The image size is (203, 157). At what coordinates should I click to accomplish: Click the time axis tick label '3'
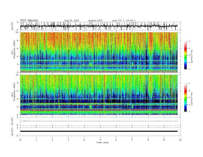tap(68, 140)
